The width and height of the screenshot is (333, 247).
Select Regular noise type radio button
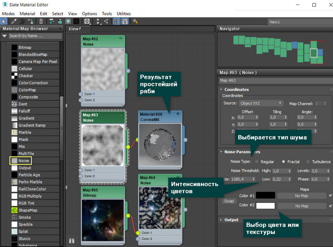(x=257, y=162)
